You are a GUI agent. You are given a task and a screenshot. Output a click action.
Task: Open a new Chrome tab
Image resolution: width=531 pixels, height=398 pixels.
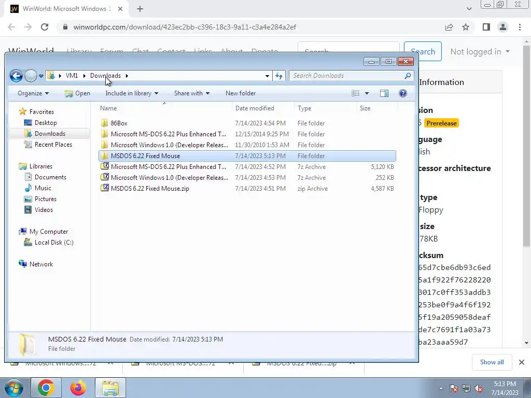click(x=140, y=9)
